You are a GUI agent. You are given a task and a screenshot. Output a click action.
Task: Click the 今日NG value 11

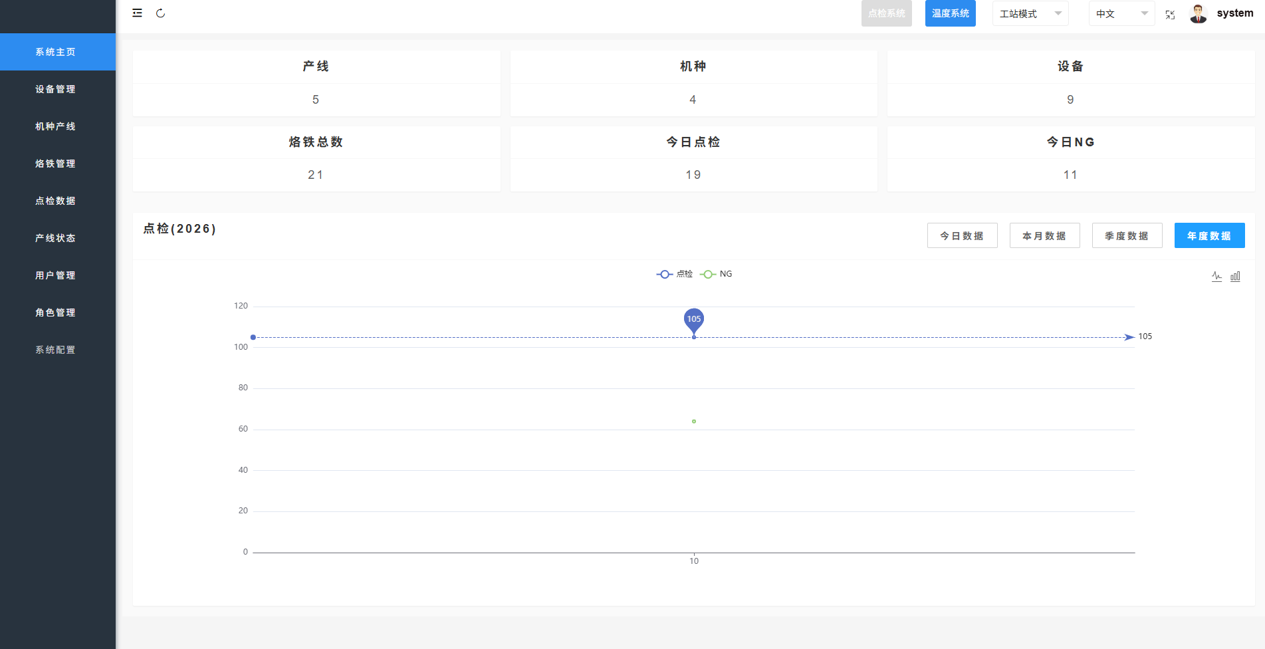point(1070,175)
